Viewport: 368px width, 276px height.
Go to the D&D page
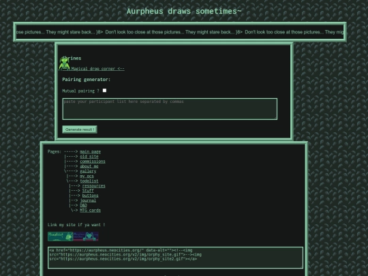point(83,205)
